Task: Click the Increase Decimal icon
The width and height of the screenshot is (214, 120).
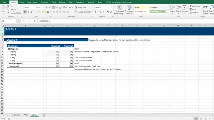Action: tap(108, 12)
